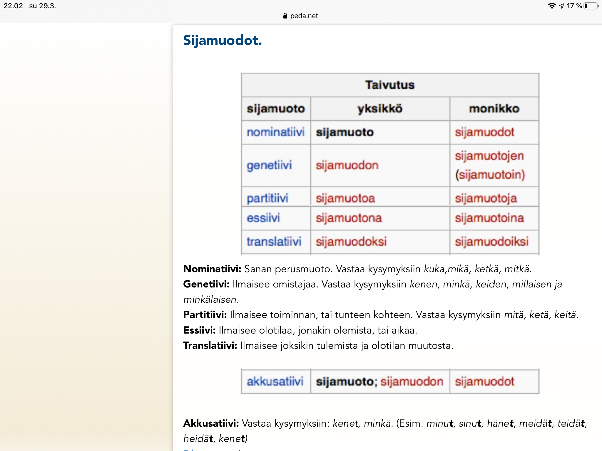Open the nominatiivi link in table
This screenshot has width=602, height=451.
(x=275, y=132)
